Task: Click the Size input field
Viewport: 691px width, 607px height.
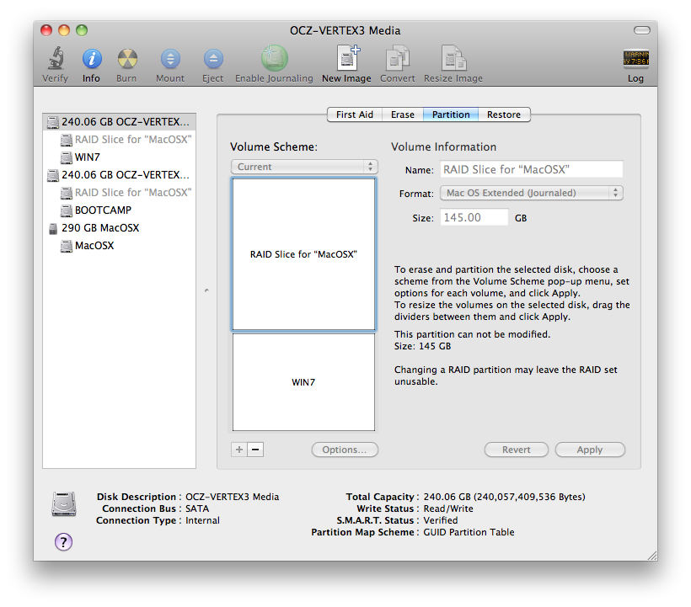Action: (474, 217)
